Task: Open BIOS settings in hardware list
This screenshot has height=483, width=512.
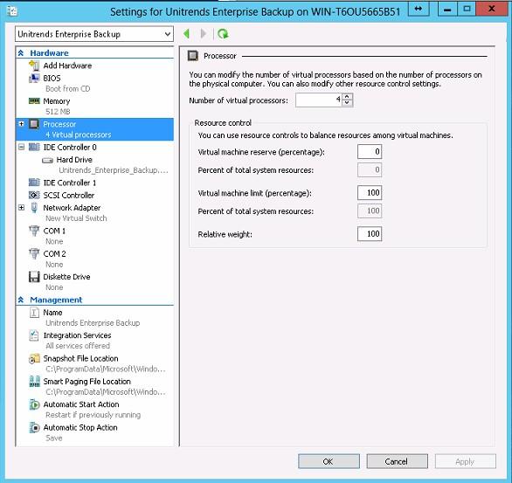Action: click(x=52, y=79)
